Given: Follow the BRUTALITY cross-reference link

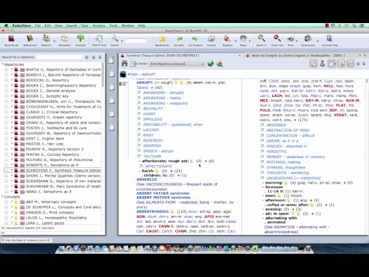Looking at the screenshot, I should pyautogui.click(x=153, y=108).
